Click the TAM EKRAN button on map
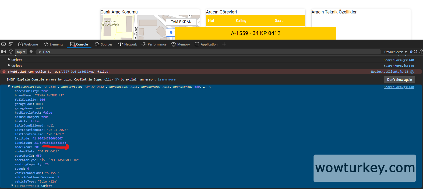Image resolution: width=423 pixels, height=189 pixels. (181, 22)
